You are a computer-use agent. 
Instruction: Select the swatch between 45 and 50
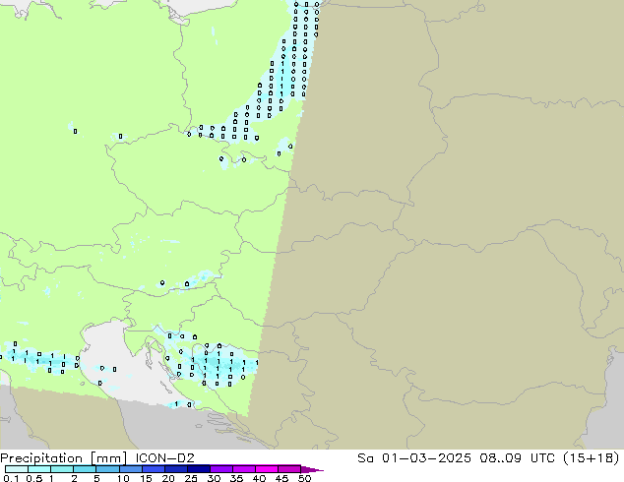[x=289, y=469]
